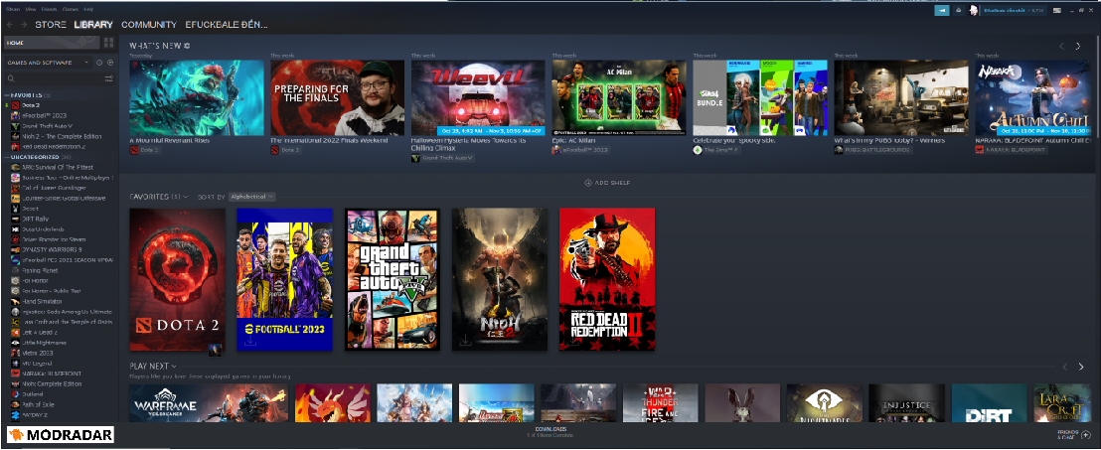The image size is (1101, 450).
Task: Click Path of Exile sidebar icon
Action: point(15,404)
